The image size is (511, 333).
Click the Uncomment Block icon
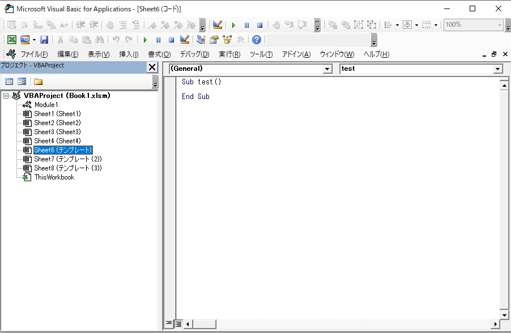click(x=136, y=25)
